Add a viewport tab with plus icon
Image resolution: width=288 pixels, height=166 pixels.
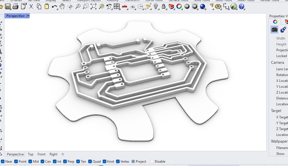coord(63,154)
